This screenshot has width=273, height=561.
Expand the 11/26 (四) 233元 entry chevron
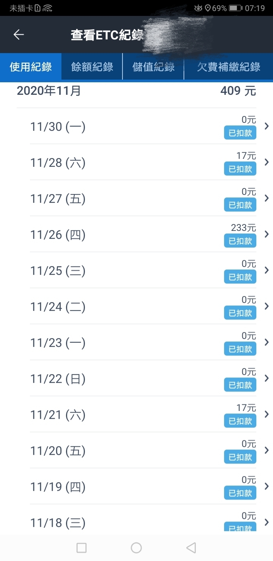(x=267, y=234)
